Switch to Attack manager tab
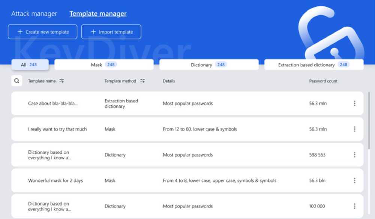375x219 pixels. click(34, 14)
